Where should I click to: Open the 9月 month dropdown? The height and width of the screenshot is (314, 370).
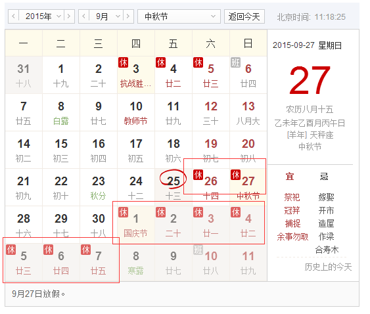(x=106, y=16)
